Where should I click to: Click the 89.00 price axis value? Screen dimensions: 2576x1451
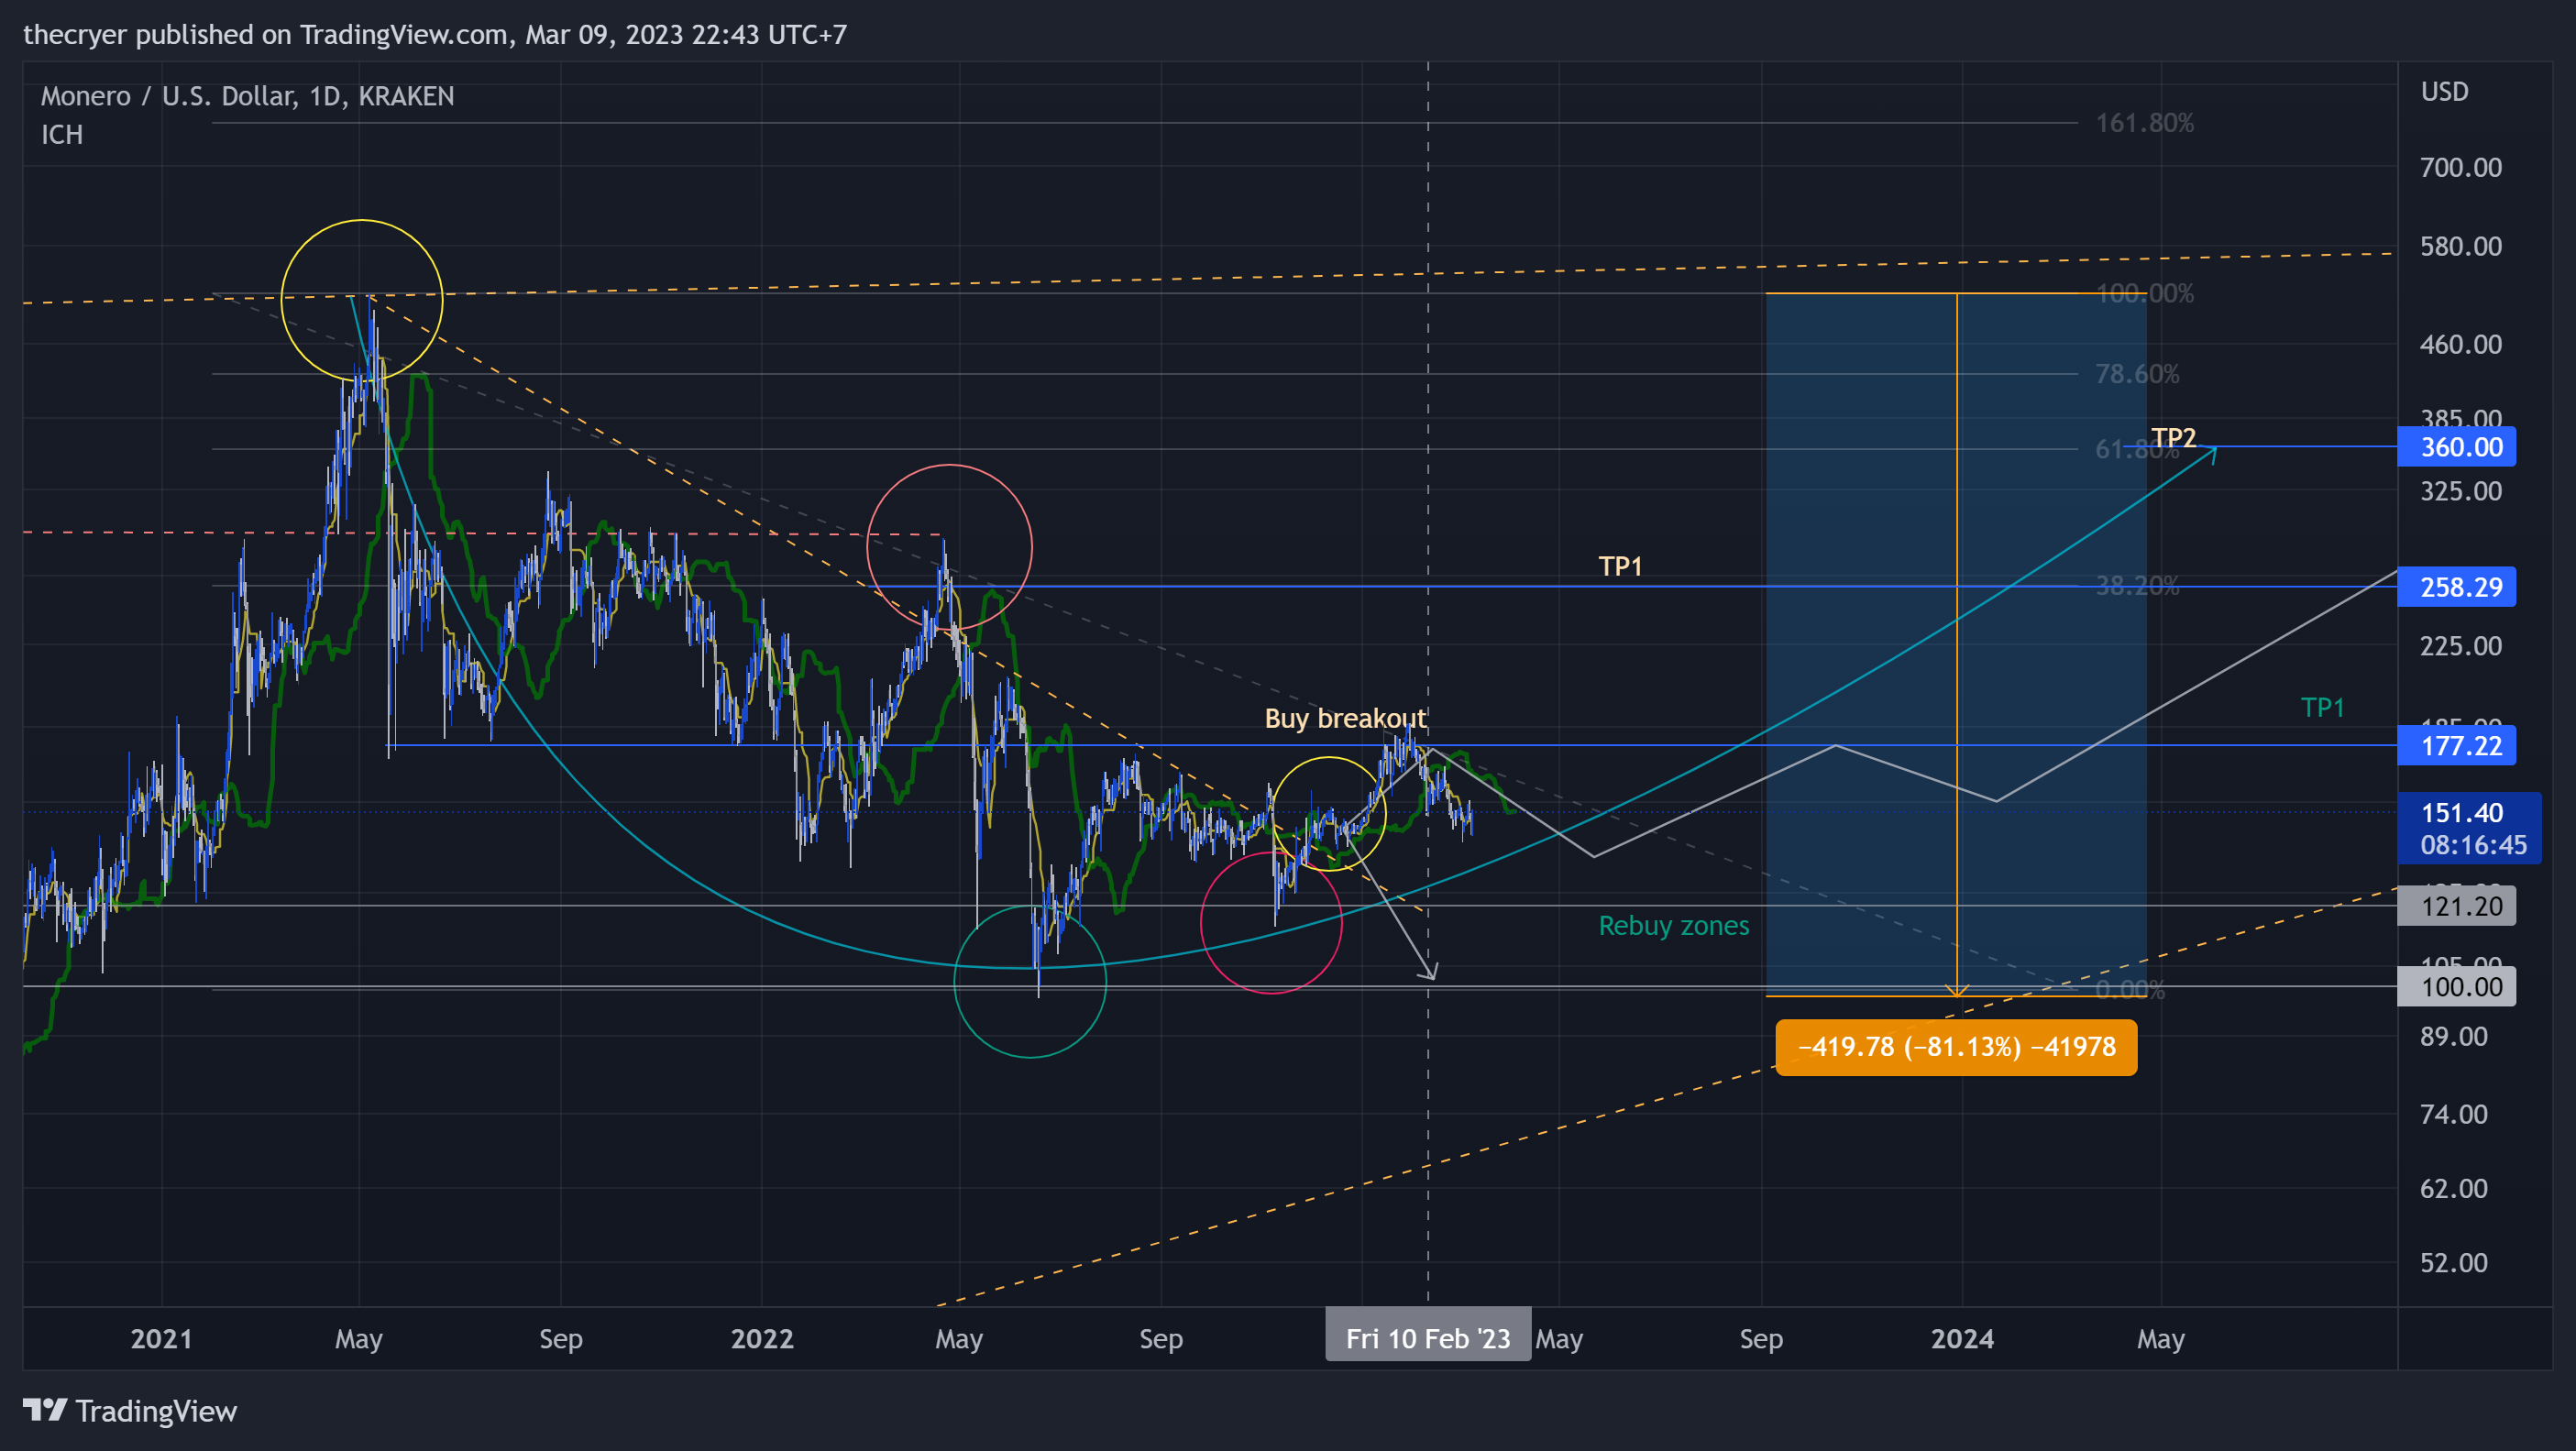2454,1036
